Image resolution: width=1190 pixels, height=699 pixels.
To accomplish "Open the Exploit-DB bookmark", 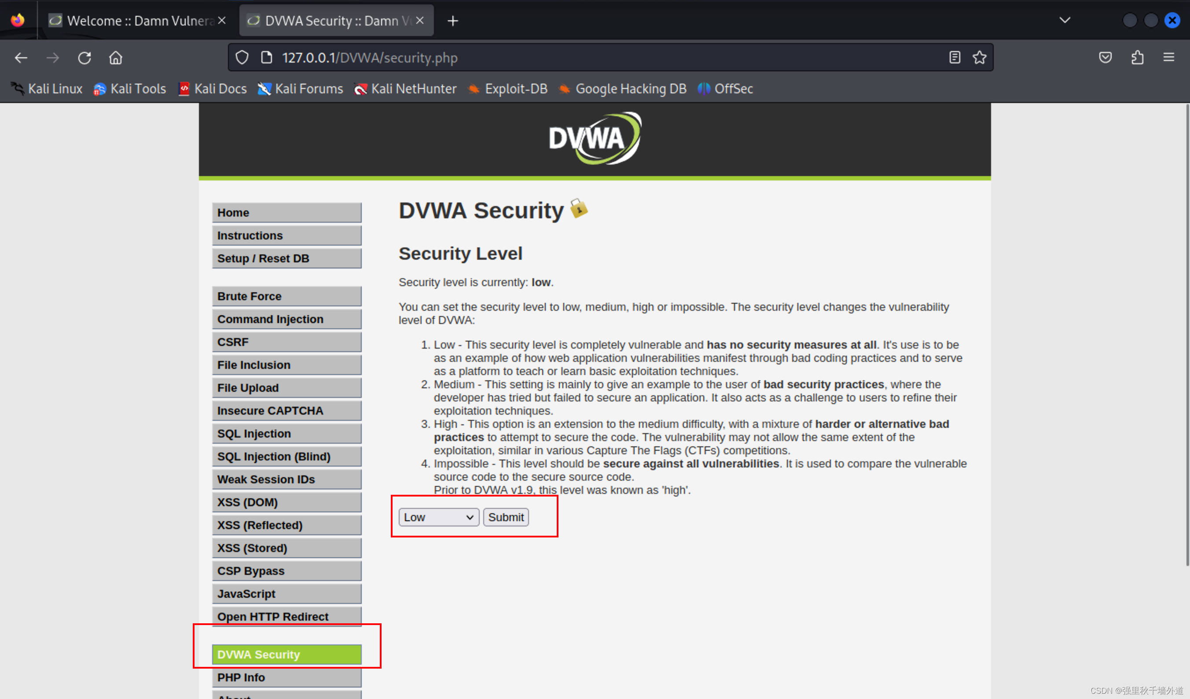I will [x=507, y=89].
